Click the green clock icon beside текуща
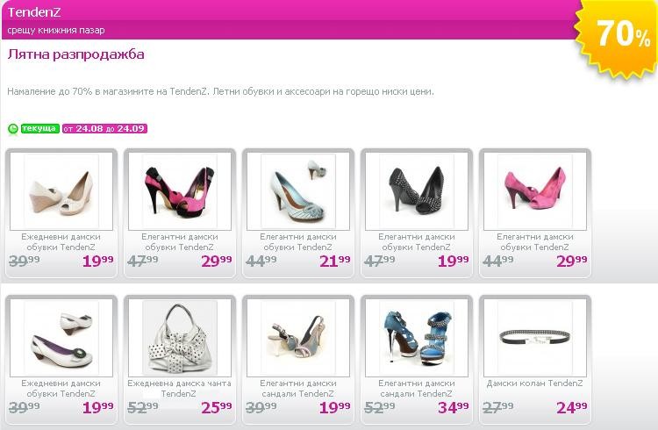Viewport: 658px width, 430px height. 13,129
